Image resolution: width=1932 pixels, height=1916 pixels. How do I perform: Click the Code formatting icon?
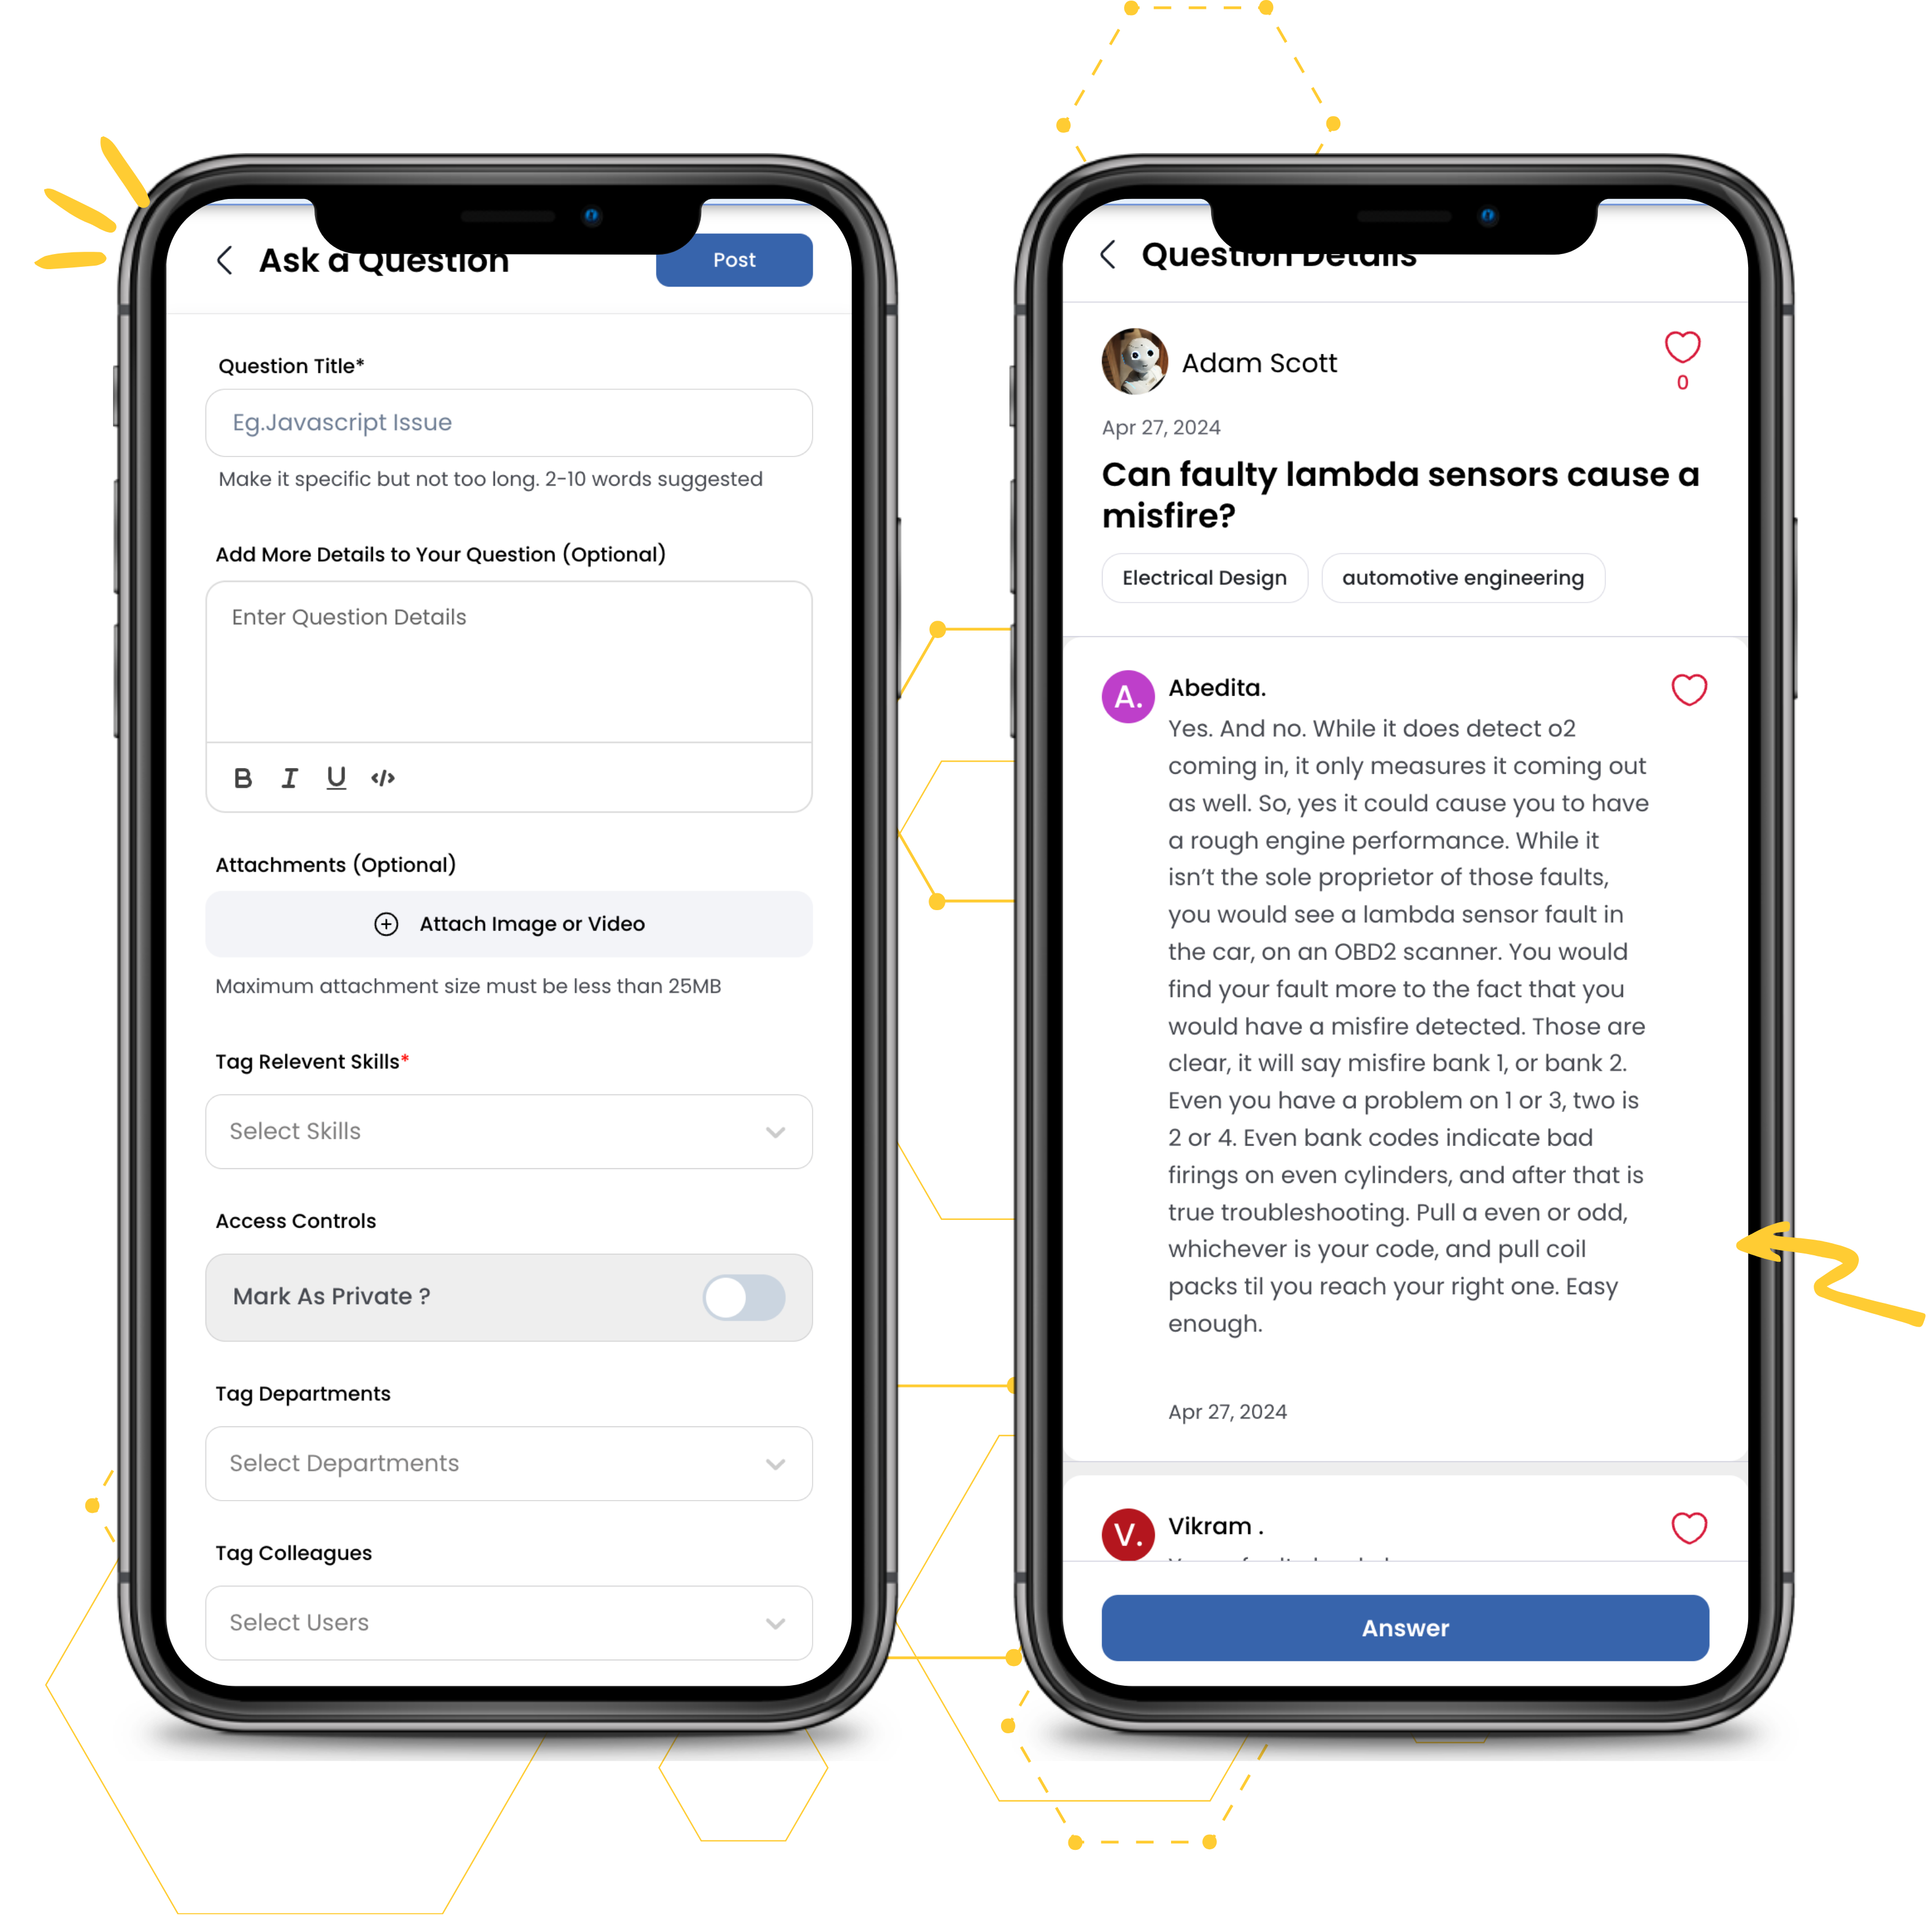click(x=383, y=777)
